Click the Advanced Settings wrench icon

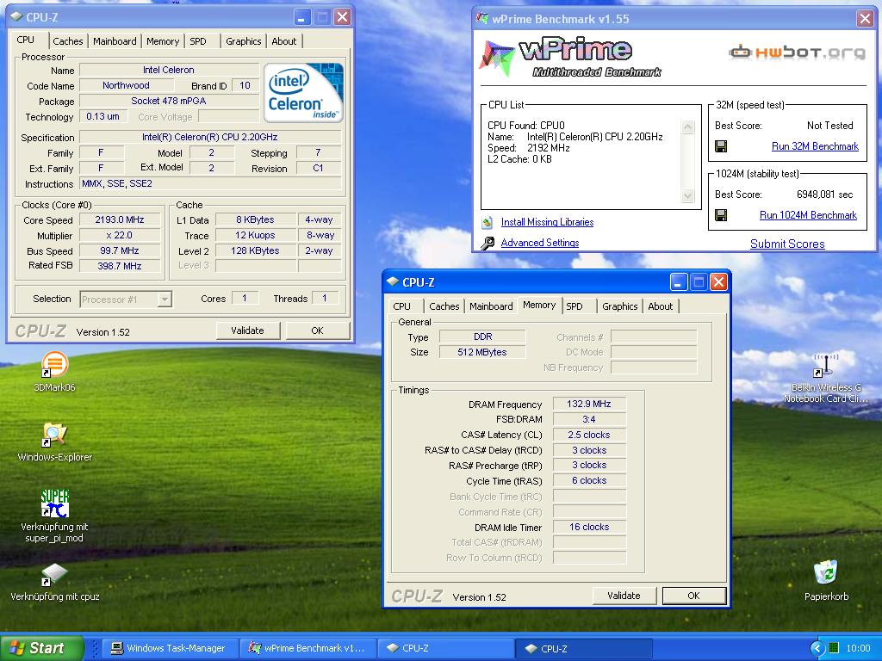point(488,243)
